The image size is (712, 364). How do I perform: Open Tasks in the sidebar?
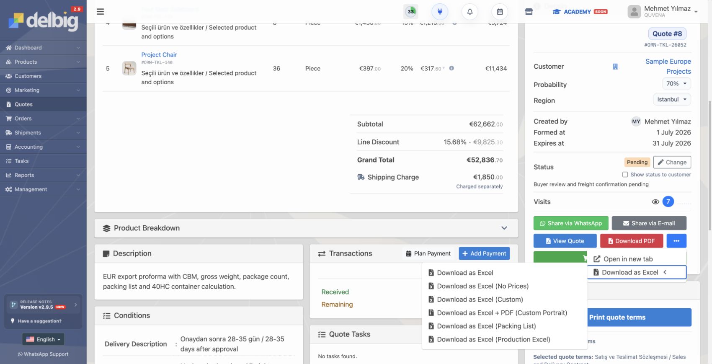pos(43,161)
